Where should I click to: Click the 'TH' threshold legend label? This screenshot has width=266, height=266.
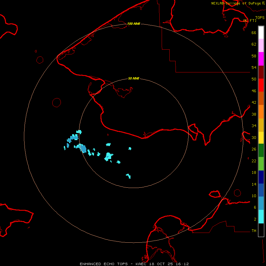pyautogui.click(x=254, y=231)
